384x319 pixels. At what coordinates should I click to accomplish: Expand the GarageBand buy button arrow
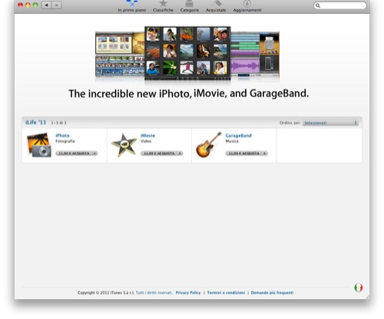tap(265, 153)
